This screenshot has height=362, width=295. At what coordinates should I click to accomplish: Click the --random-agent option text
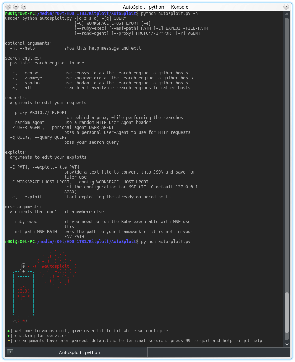coord(28,122)
